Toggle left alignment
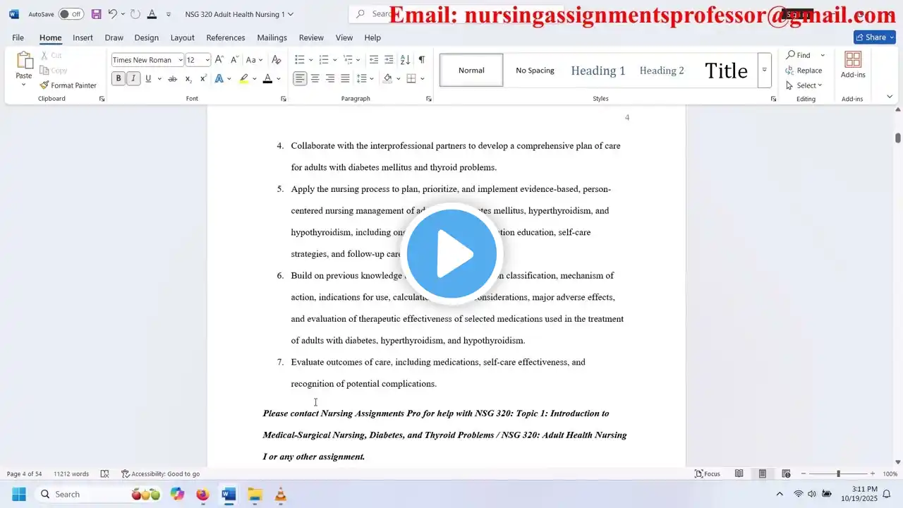The height and width of the screenshot is (508, 903). (301, 79)
